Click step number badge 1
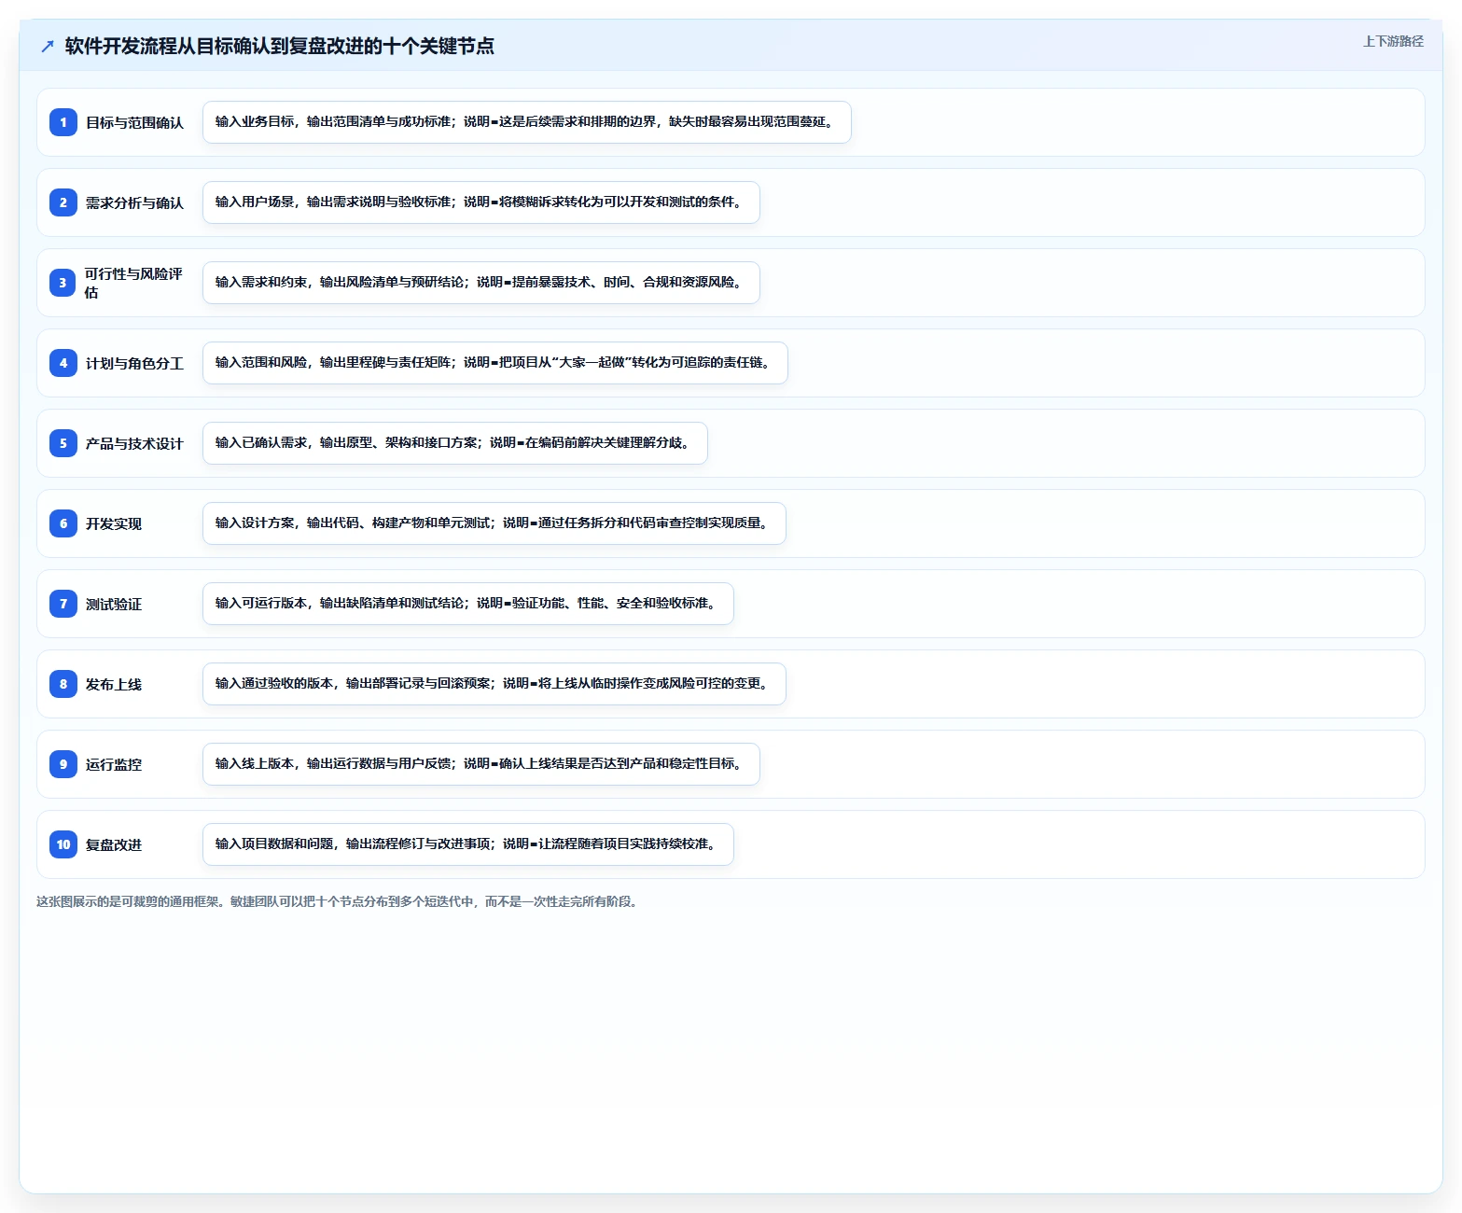The width and height of the screenshot is (1462, 1213). click(63, 122)
